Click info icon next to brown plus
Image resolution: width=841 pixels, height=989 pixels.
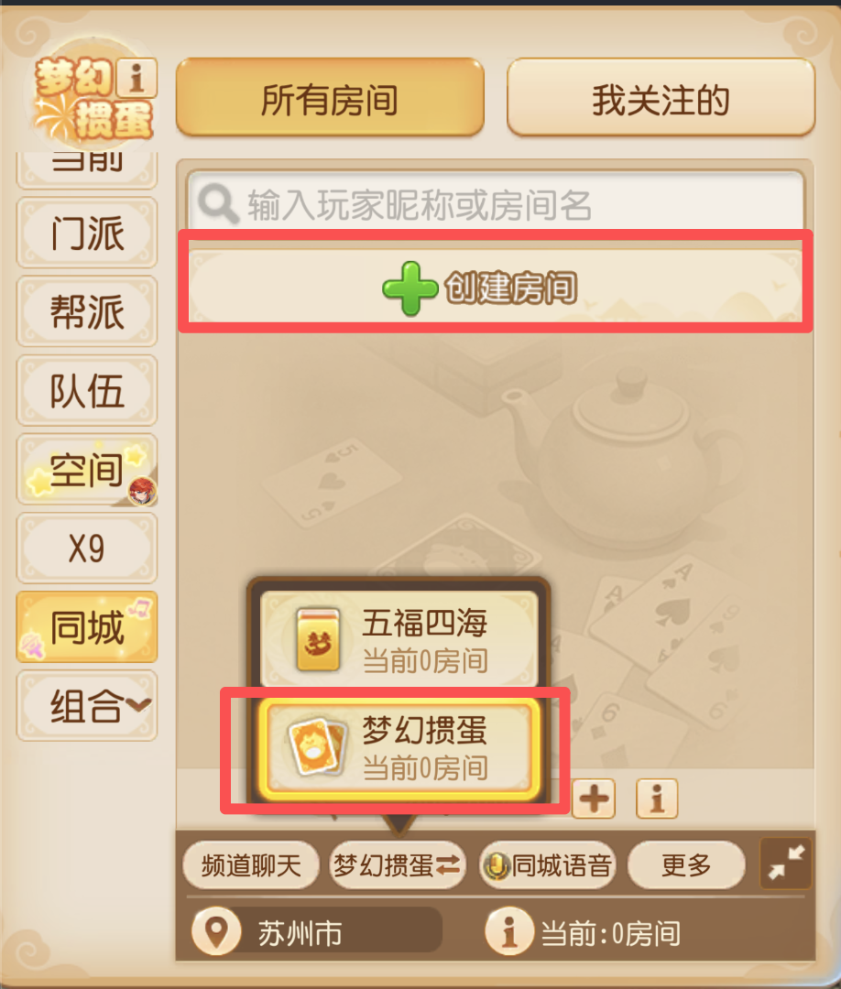(x=657, y=799)
